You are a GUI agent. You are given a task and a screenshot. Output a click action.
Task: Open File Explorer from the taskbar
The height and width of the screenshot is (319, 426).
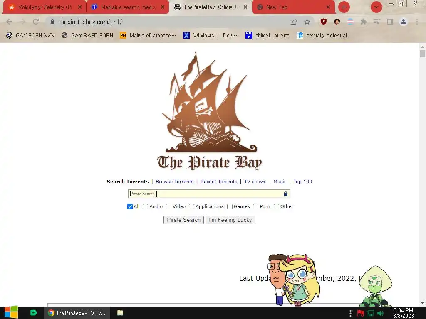click(x=120, y=313)
